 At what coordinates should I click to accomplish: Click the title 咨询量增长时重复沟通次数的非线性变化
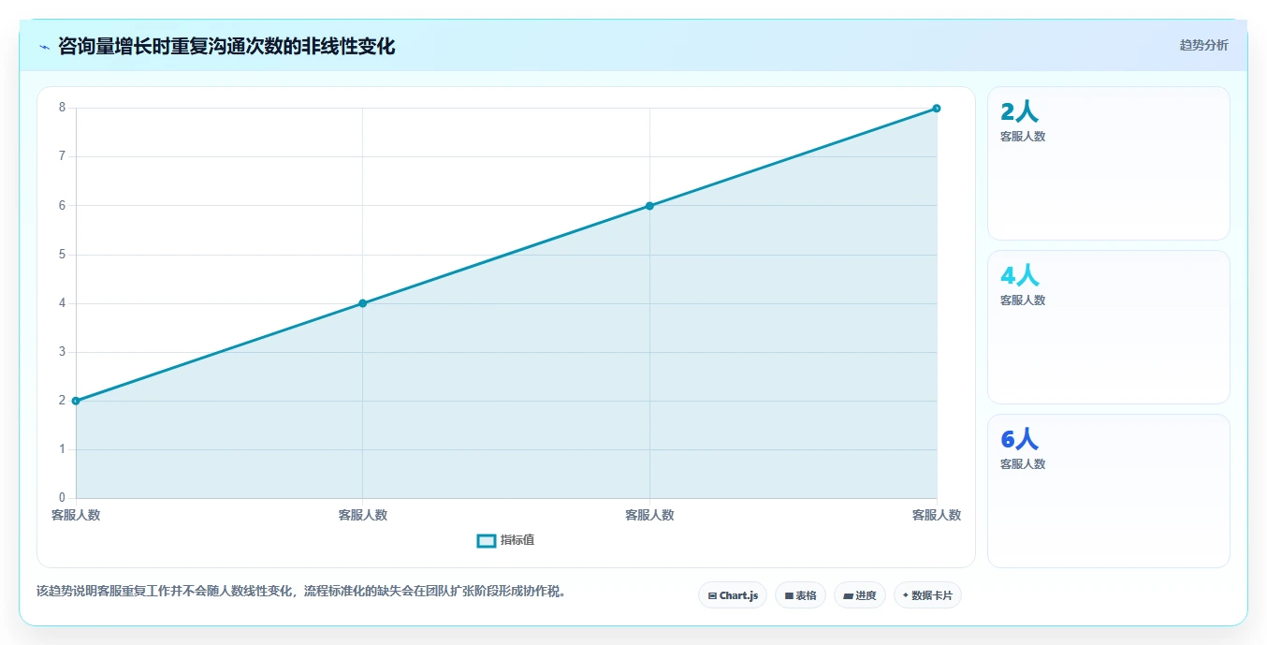click(226, 47)
